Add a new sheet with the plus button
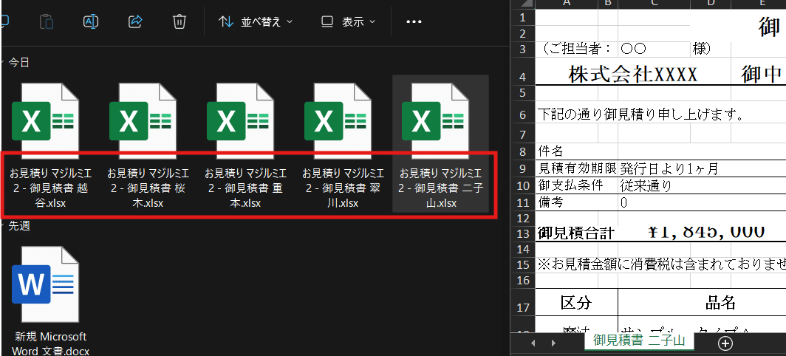Image resolution: width=786 pixels, height=356 pixels. pyautogui.click(x=725, y=343)
